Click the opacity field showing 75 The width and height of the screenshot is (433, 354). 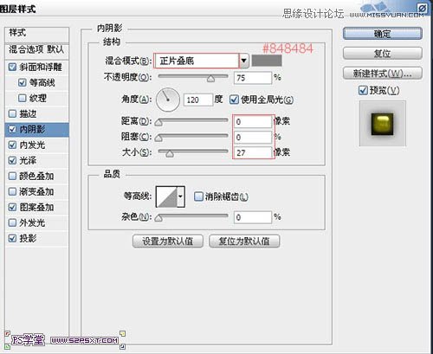pos(253,78)
